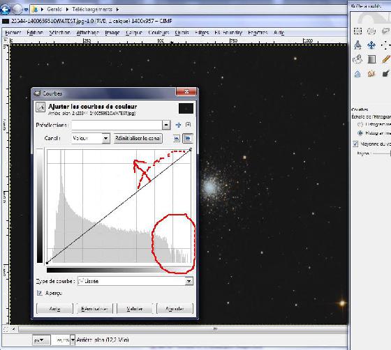This screenshot has height=350, width=391.
Task: Select the Blend gradient tool
Action: click(x=371, y=59)
